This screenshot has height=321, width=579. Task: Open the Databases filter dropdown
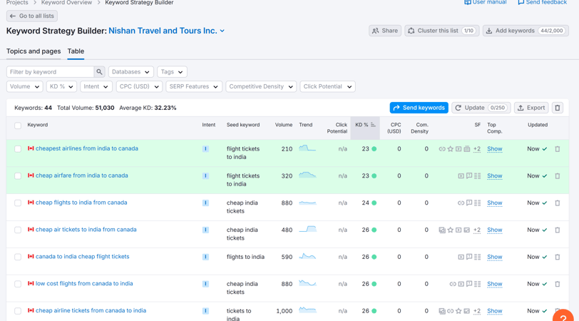tap(130, 72)
